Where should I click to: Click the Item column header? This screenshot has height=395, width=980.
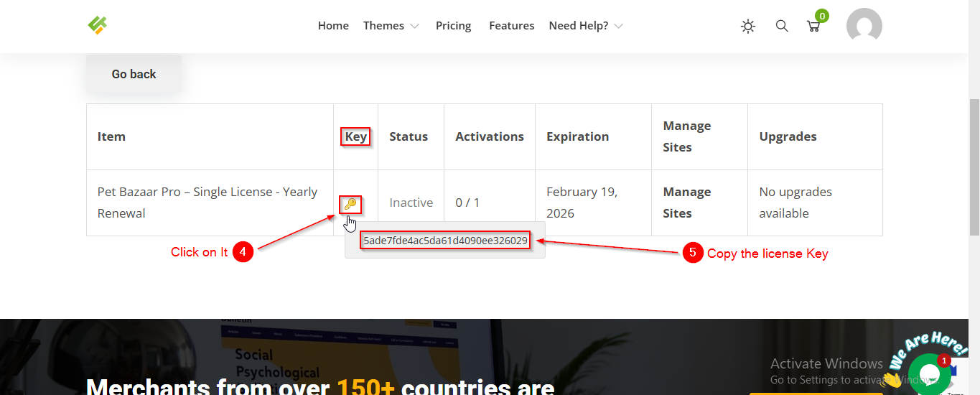click(111, 136)
